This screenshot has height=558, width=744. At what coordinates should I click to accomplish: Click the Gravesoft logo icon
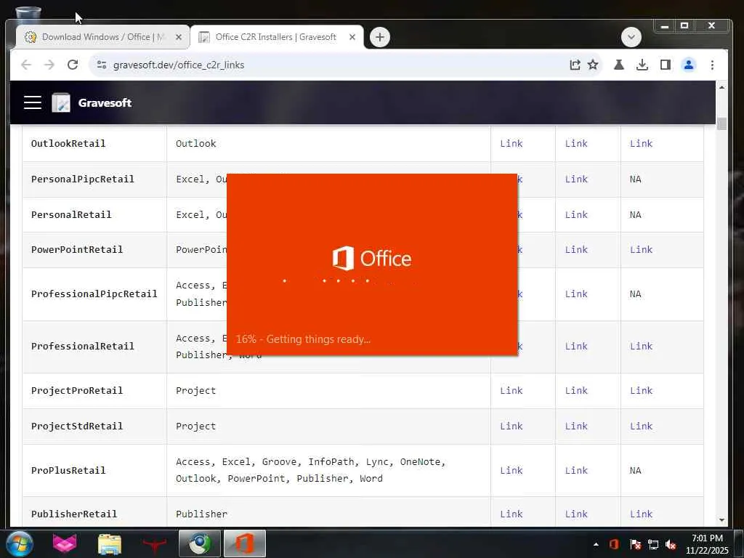click(61, 102)
